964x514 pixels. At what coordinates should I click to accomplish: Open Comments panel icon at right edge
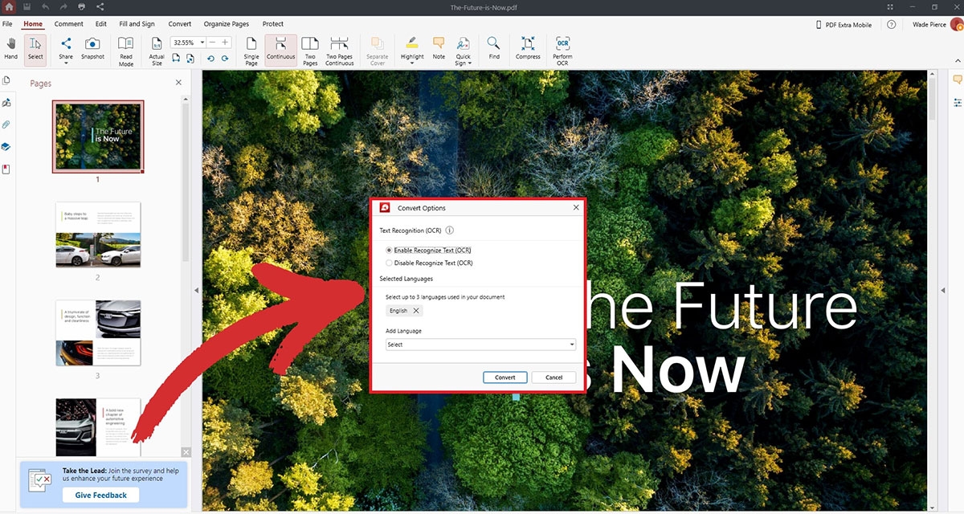958,80
